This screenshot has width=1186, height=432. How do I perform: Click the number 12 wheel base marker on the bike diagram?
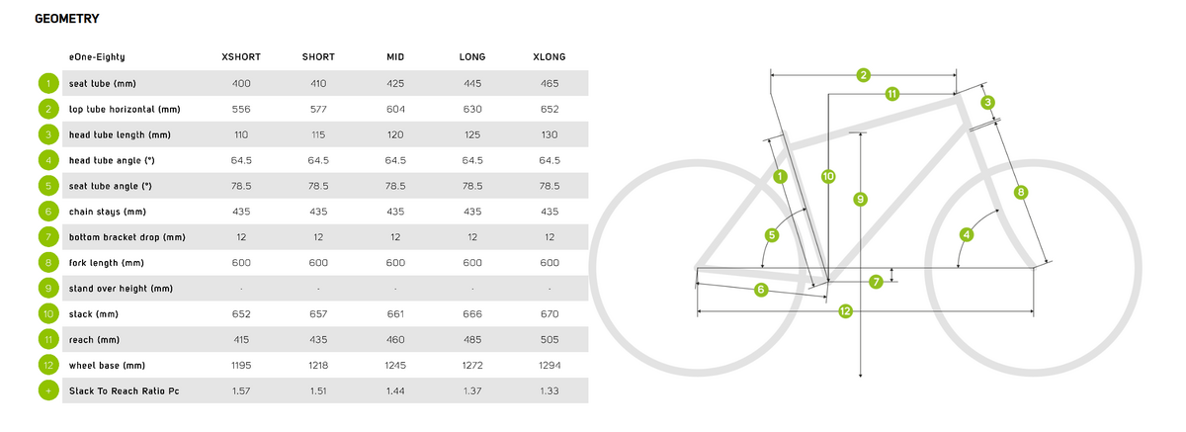[845, 311]
